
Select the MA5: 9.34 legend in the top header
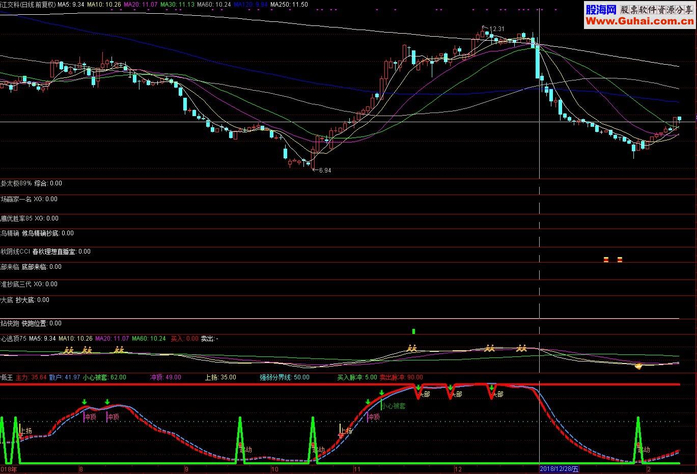(x=71, y=4)
